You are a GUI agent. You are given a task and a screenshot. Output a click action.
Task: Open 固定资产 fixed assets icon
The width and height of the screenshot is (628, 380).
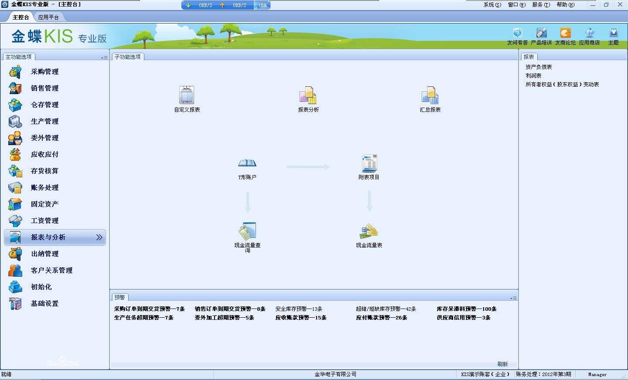click(x=15, y=204)
